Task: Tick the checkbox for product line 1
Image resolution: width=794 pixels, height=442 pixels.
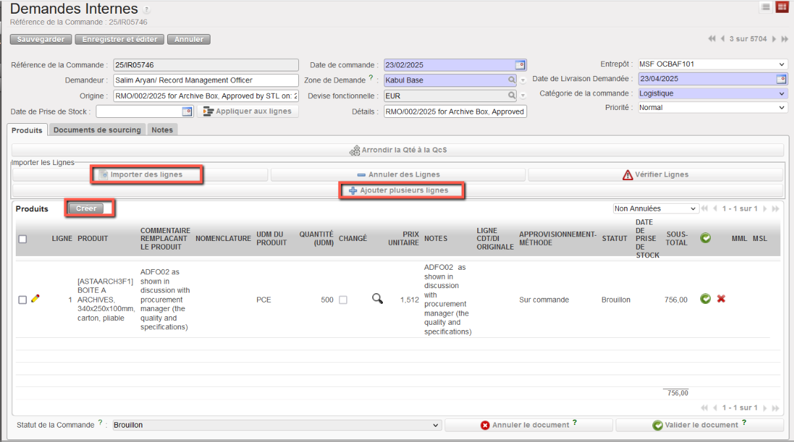Action: (x=23, y=300)
